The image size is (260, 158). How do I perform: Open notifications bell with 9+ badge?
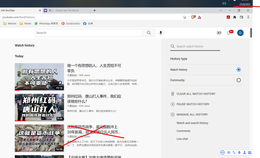click(229, 33)
